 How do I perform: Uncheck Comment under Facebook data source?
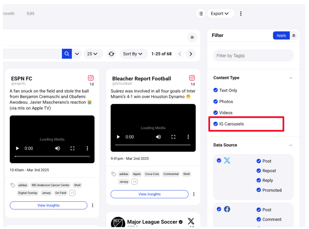pyautogui.click(x=259, y=219)
